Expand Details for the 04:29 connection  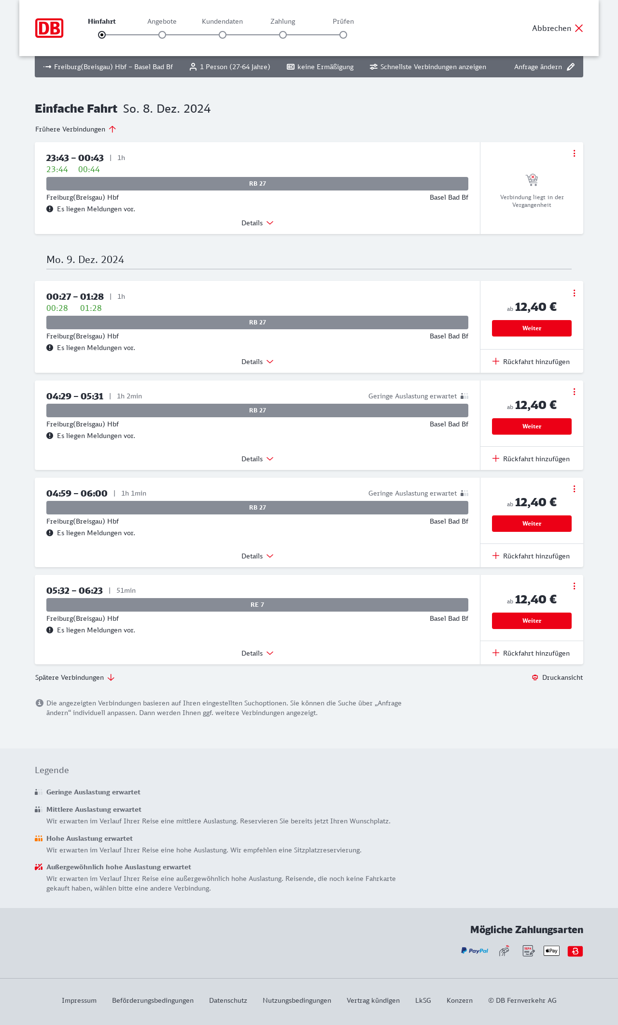(257, 459)
